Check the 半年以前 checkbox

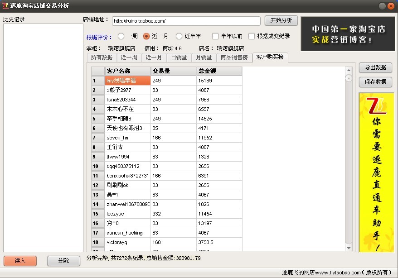(215, 36)
